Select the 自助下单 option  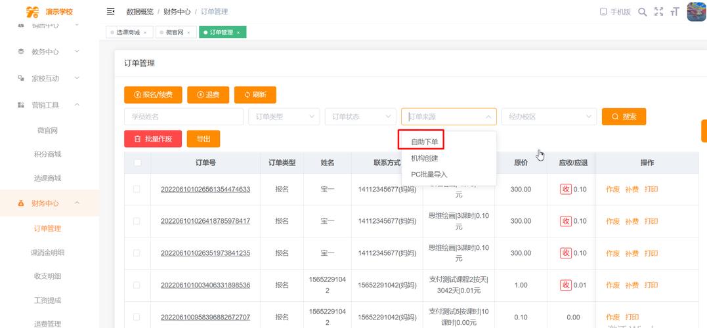425,142
